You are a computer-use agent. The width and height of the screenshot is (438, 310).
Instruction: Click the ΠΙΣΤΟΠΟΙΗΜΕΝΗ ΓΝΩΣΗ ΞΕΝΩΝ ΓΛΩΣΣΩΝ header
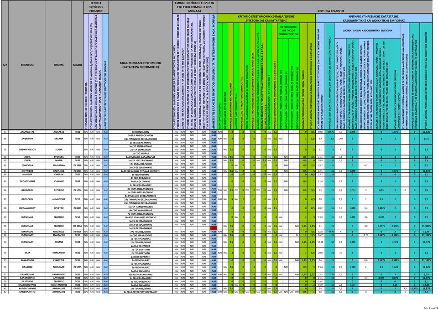click(x=289, y=31)
